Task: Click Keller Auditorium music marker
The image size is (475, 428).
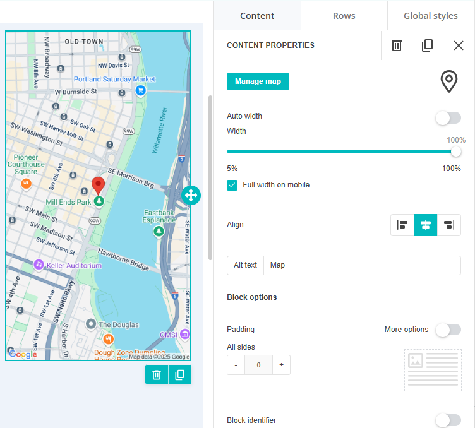Action: coord(39,265)
